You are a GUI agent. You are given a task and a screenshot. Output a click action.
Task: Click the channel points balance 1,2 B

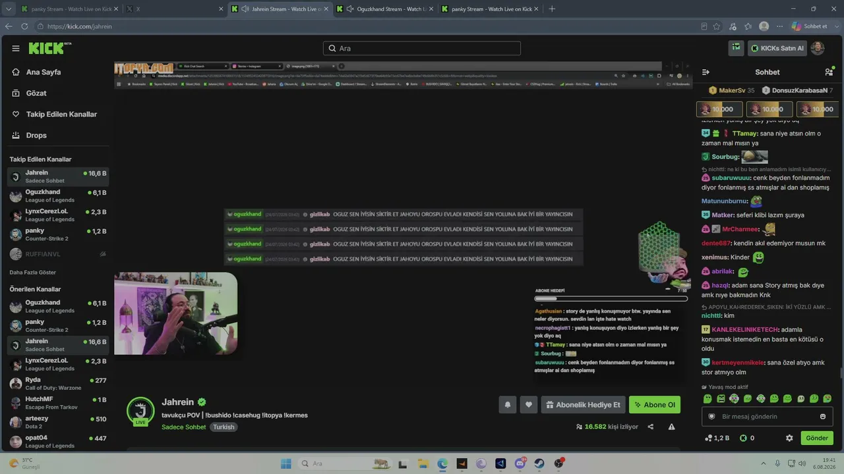point(717,438)
